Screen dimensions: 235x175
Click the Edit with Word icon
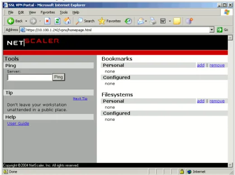click(x=163, y=21)
